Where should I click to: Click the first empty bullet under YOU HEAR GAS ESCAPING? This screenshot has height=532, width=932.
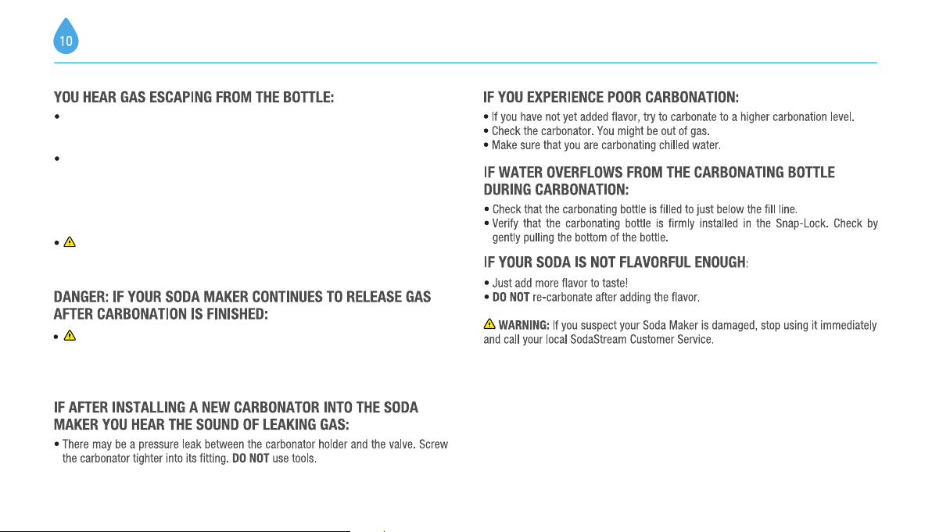point(57,116)
